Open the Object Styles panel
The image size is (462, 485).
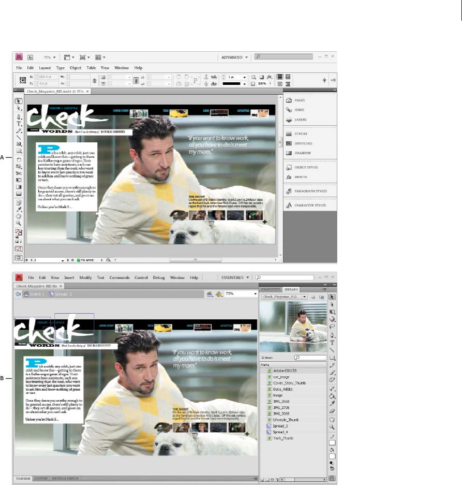point(302,167)
